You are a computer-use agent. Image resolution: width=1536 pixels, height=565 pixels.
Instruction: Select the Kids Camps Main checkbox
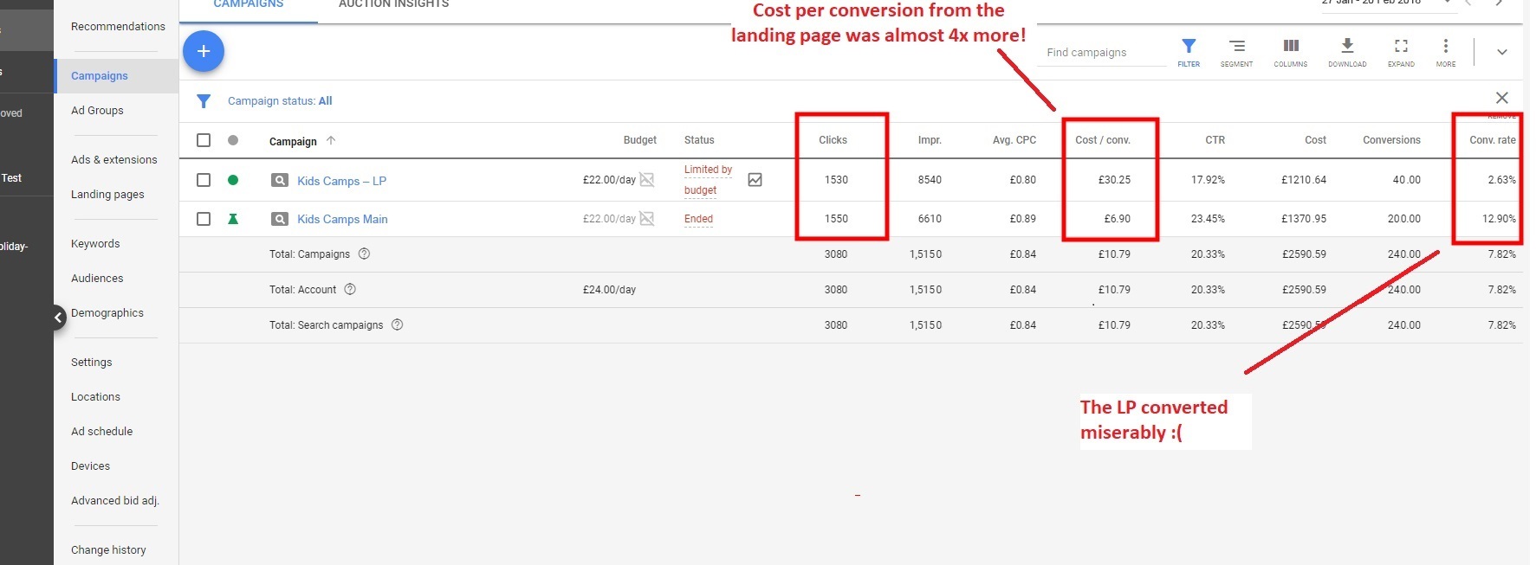[x=204, y=219]
